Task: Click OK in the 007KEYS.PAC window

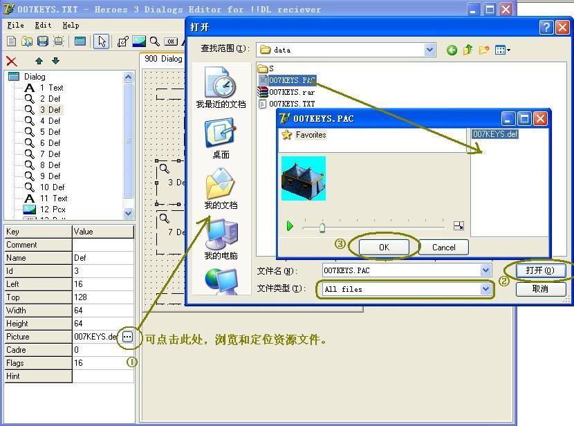Action: 384,247
